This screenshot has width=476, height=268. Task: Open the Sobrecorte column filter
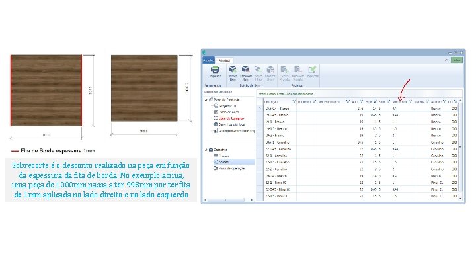point(410,101)
